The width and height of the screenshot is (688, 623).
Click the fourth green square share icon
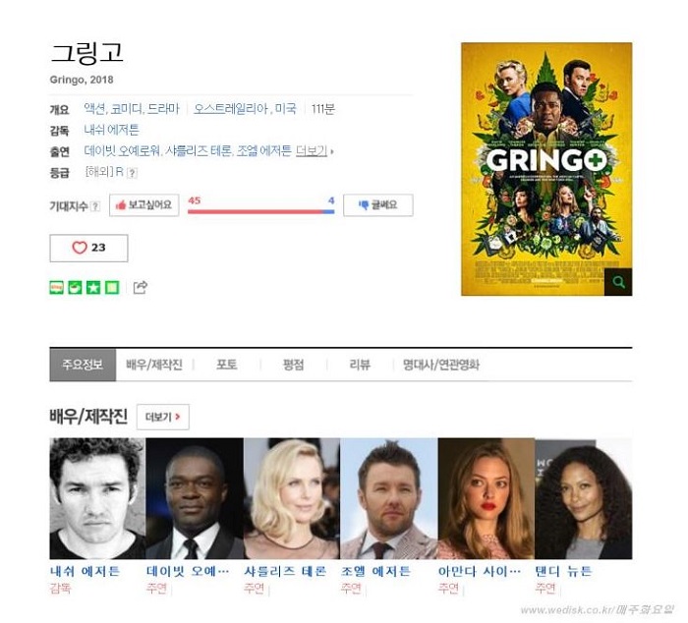tap(112, 287)
